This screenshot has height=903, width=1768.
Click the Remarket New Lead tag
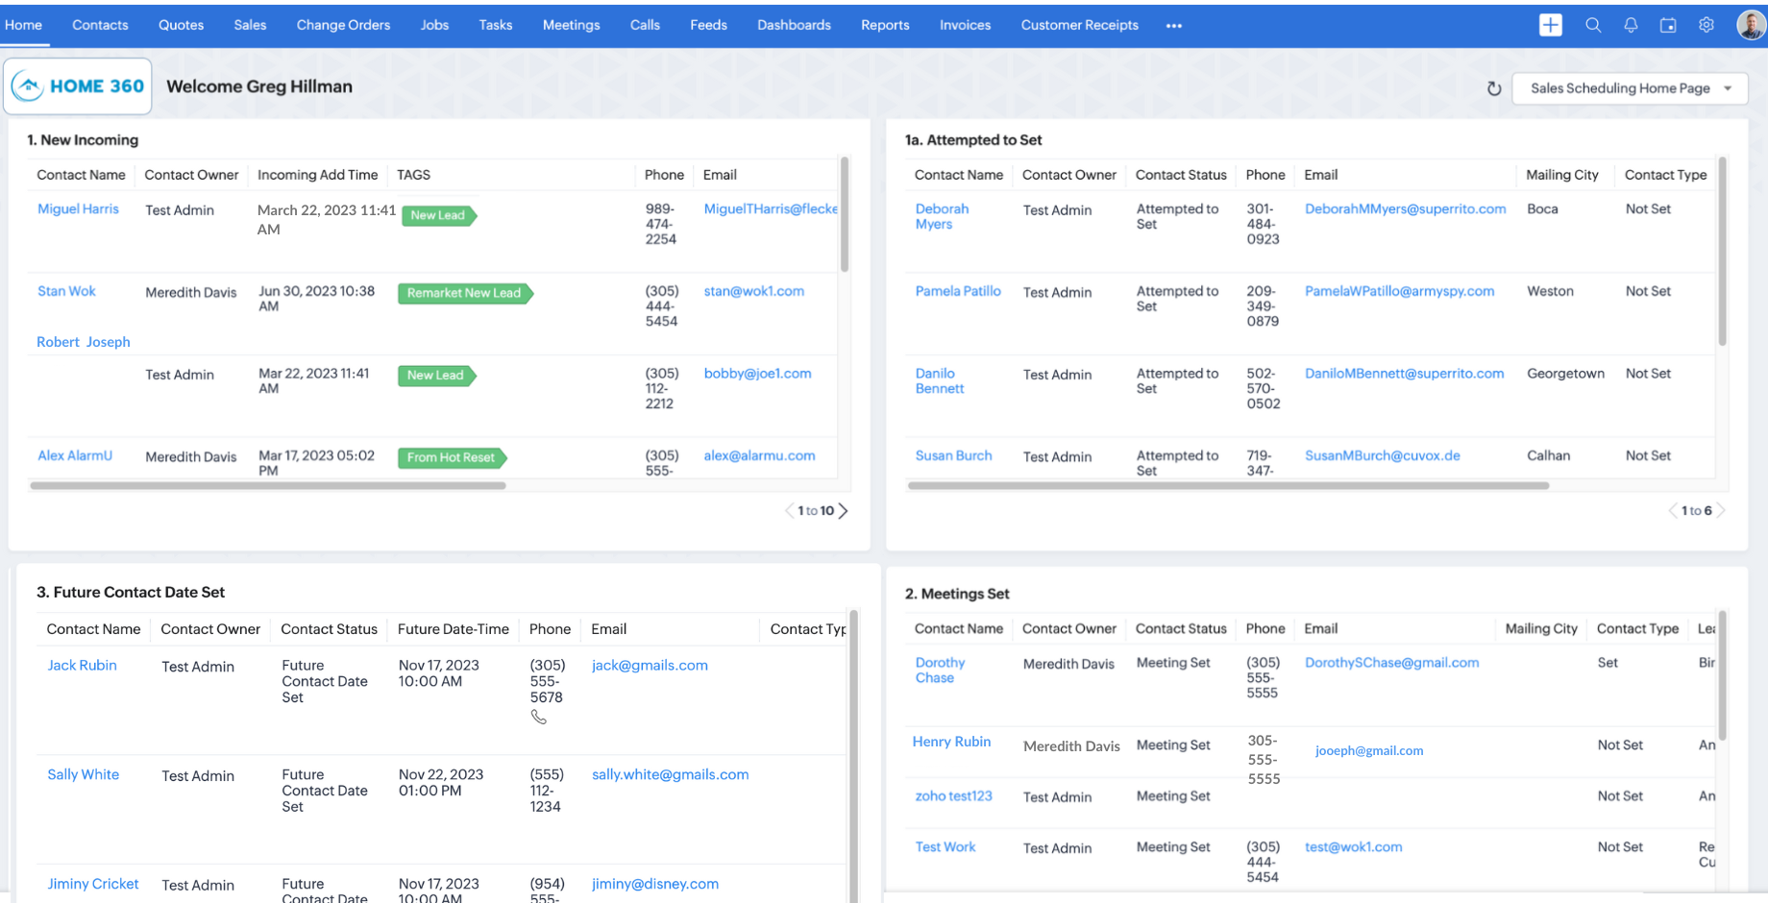tap(464, 293)
